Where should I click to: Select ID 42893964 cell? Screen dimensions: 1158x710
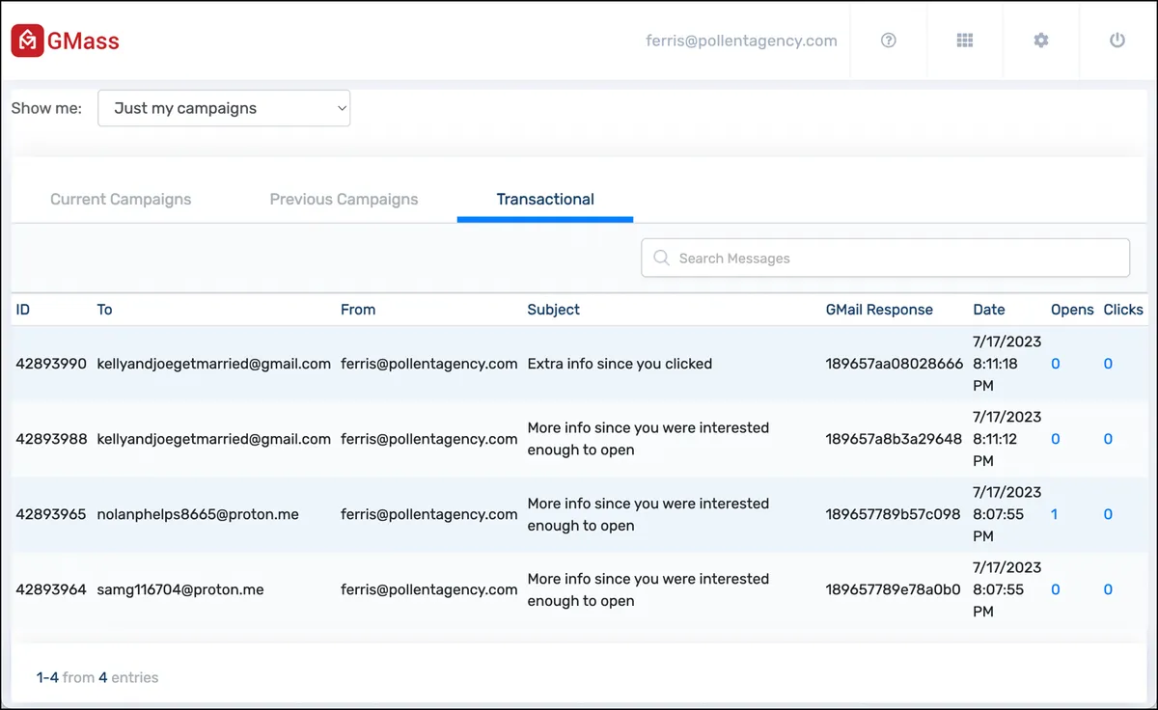(x=51, y=589)
